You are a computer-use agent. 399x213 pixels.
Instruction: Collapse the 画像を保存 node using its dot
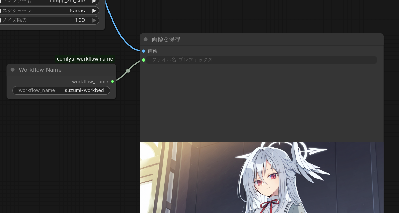(145, 39)
